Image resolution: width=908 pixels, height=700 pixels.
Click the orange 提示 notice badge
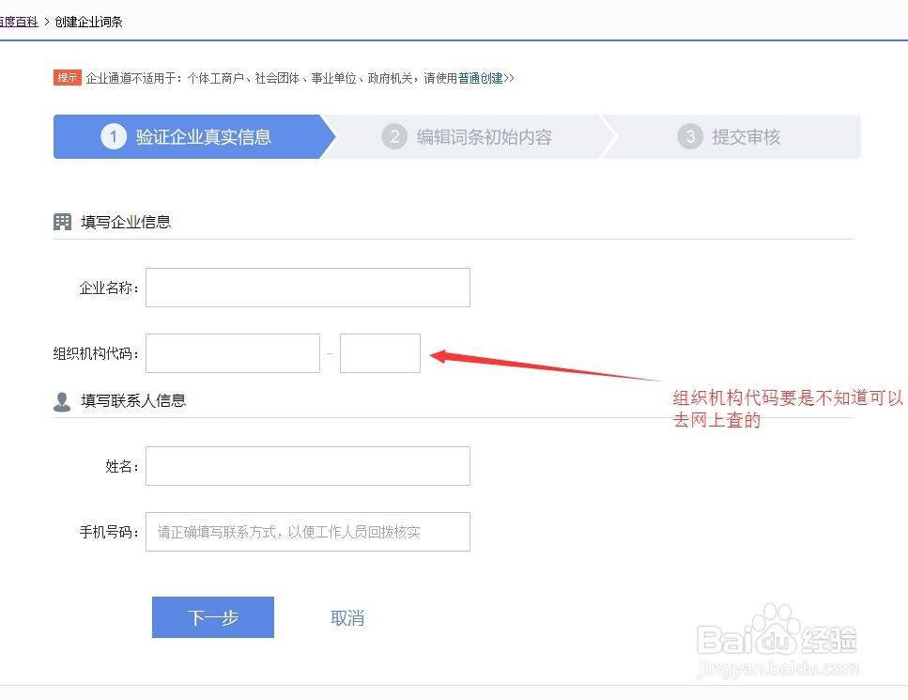point(67,78)
